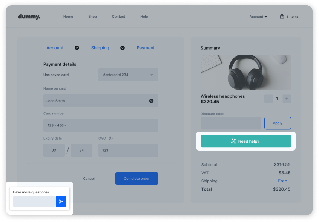
Task: Click the Expiry date label
Action: (52, 138)
